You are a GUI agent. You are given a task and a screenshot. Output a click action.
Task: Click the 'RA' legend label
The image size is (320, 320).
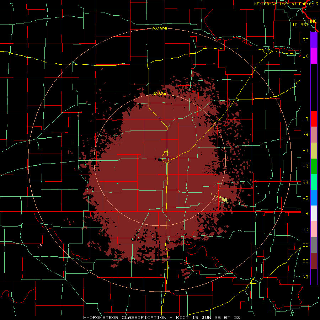pos(305,182)
